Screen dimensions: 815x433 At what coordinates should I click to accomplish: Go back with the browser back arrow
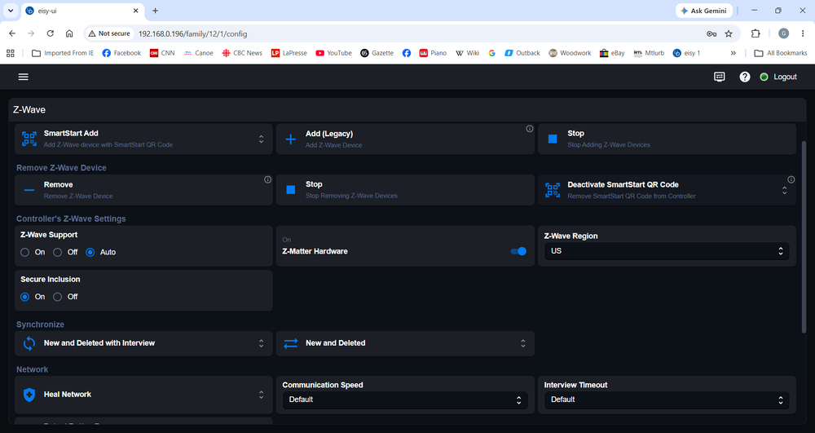[x=12, y=33]
